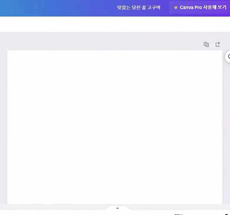Click the 'Canva Pro 사용해 보기' button
The height and width of the screenshot is (215, 230).
[200, 7]
